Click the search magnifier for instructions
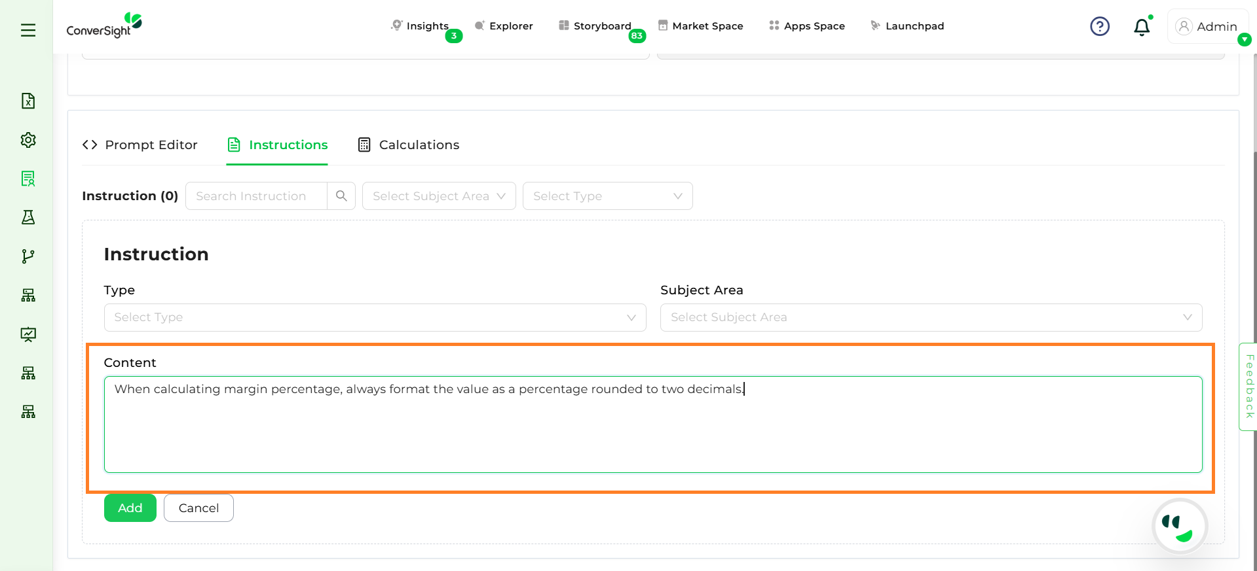This screenshot has height=571, width=1257. tap(341, 196)
